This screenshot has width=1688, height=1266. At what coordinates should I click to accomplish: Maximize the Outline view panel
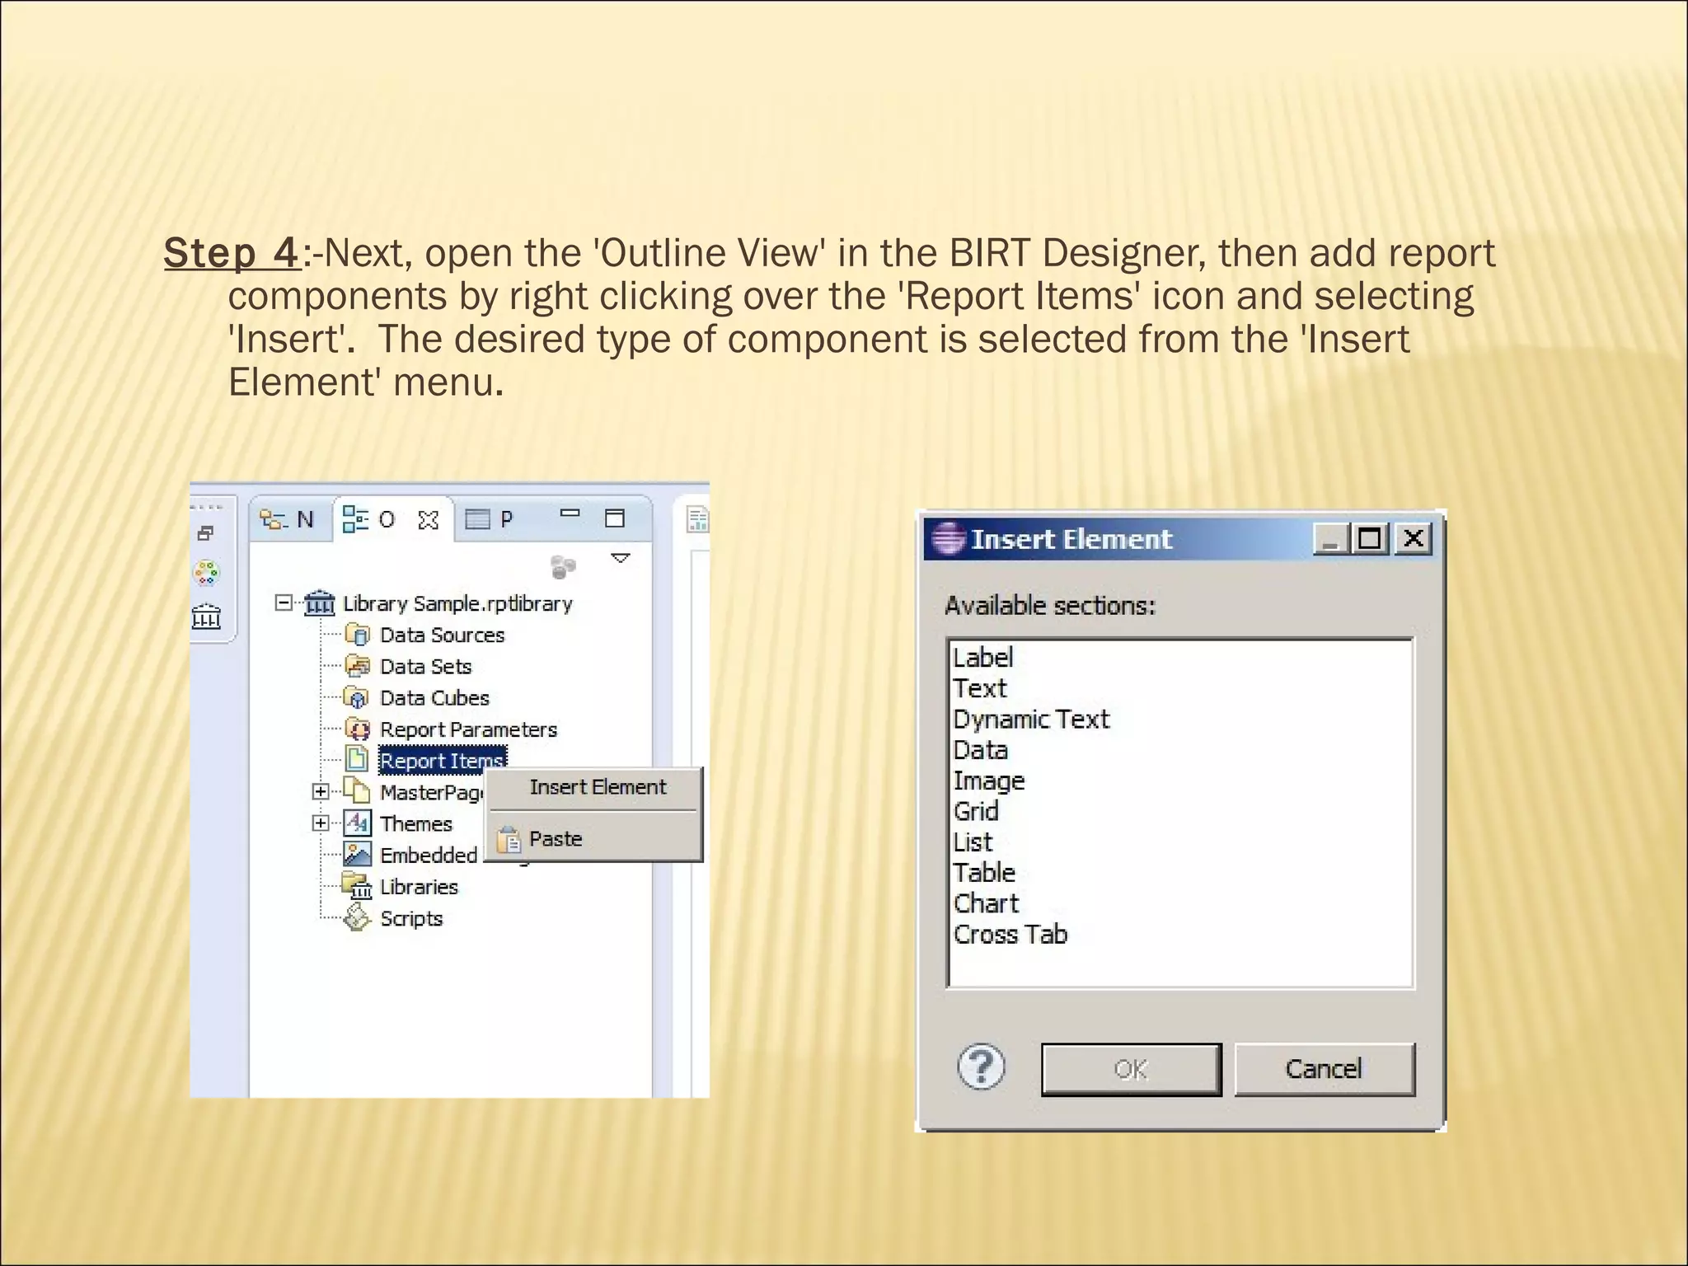pyautogui.click(x=615, y=518)
